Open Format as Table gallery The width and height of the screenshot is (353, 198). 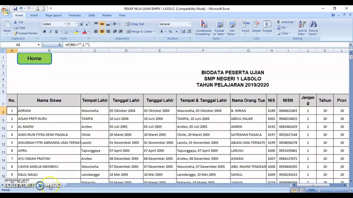tap(219, 28)
